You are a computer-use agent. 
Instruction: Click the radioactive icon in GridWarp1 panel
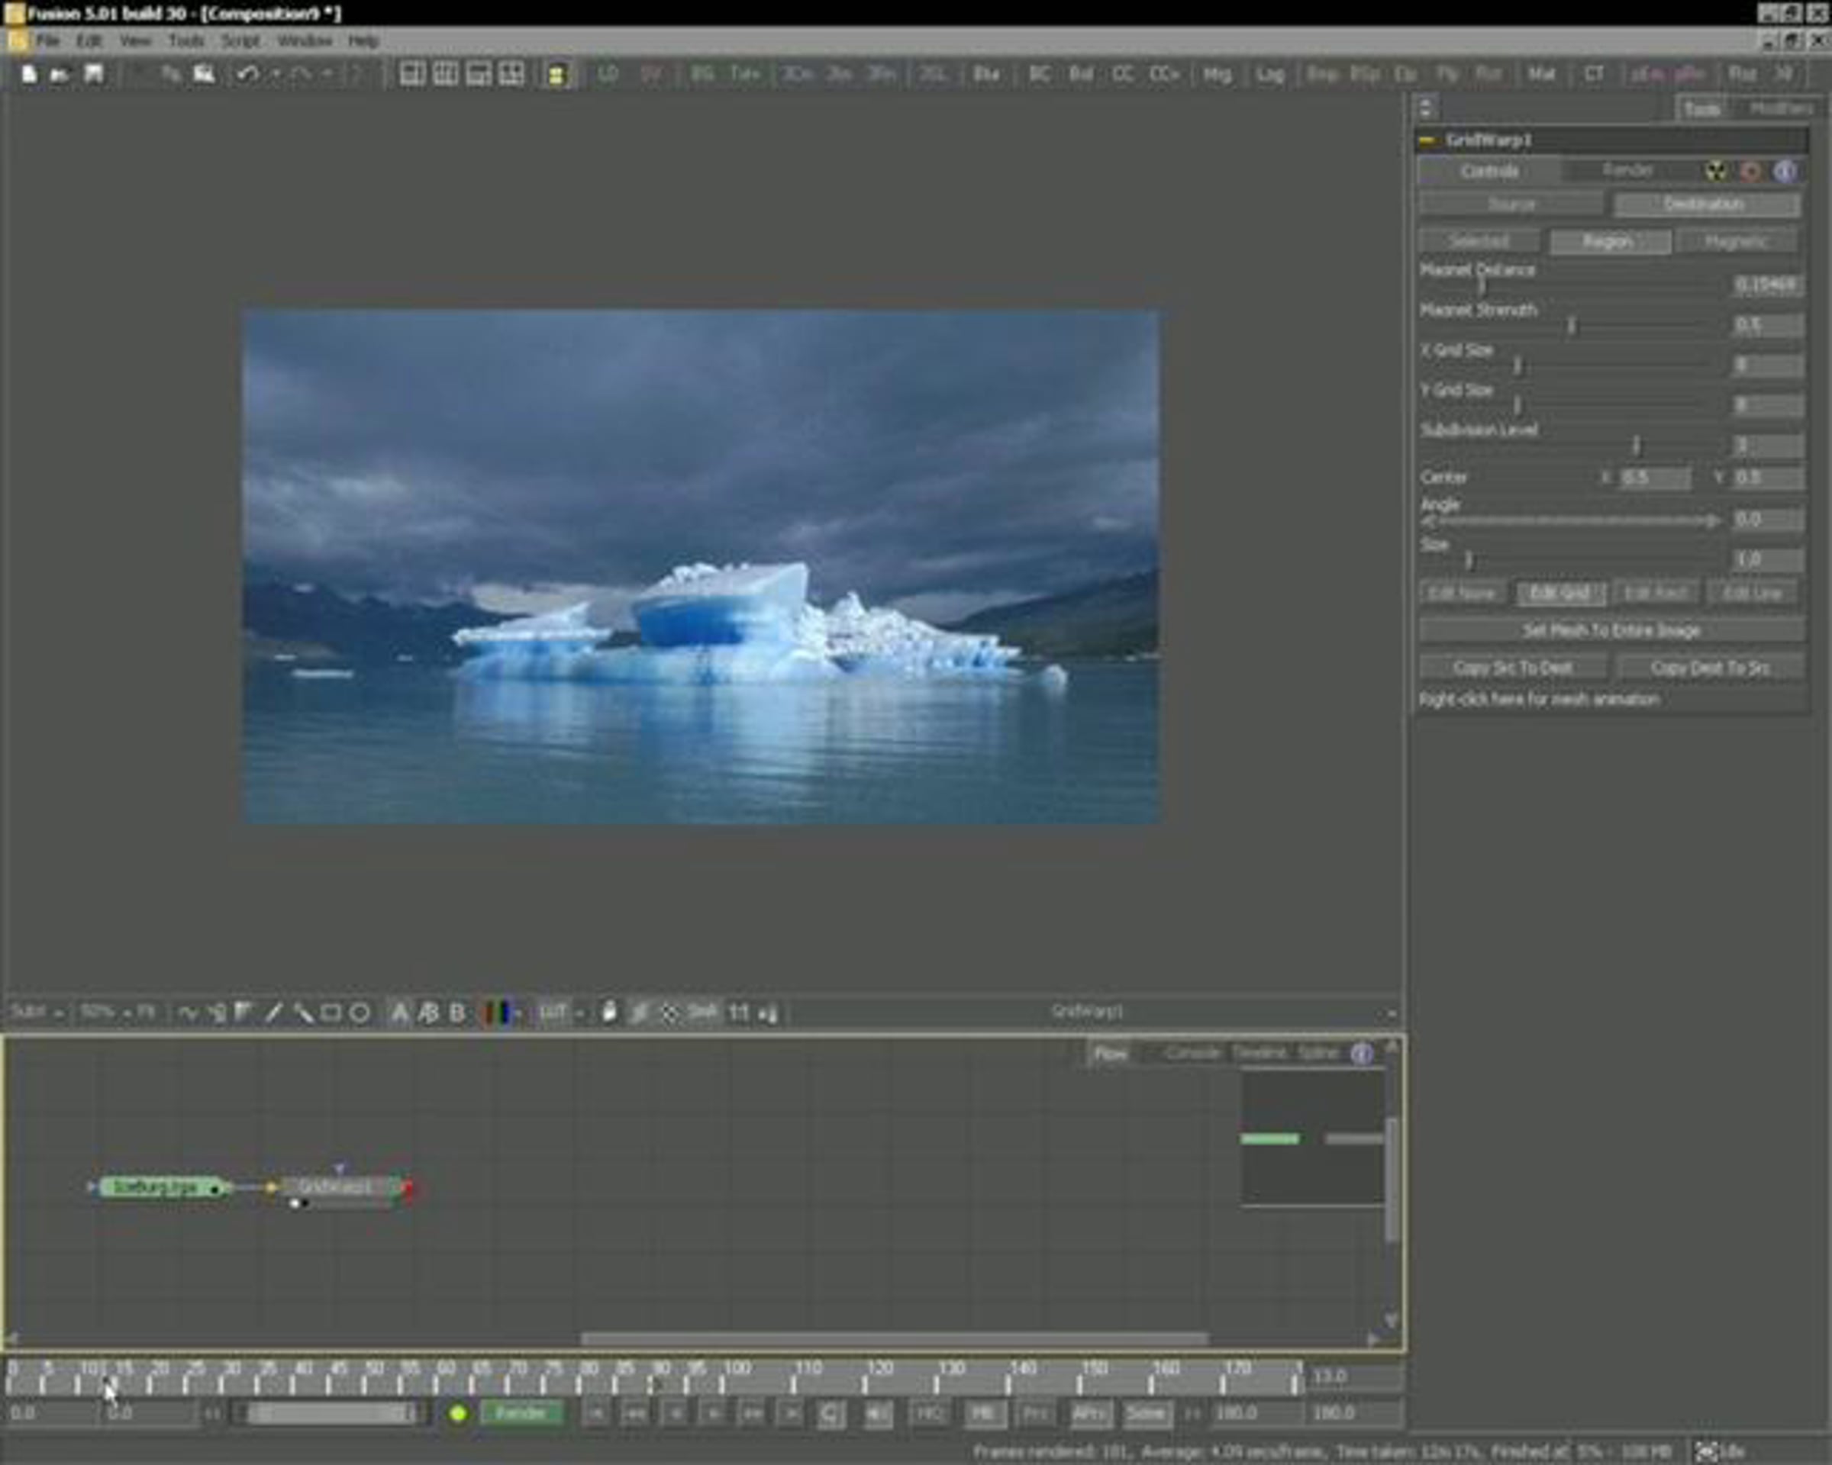pos(1717,171)
